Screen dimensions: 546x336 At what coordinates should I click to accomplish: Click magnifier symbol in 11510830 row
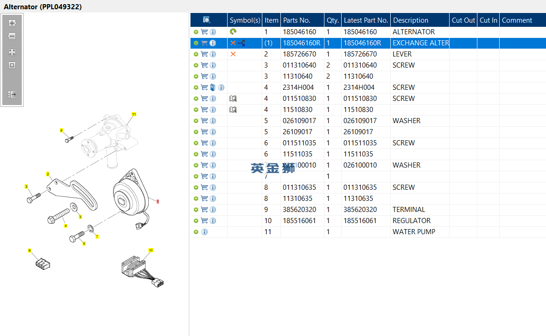tap(233, 110)
